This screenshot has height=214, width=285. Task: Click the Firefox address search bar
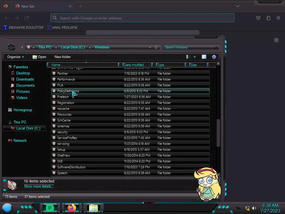click(142, 18)
